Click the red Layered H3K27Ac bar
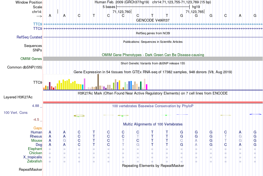The width and height of the screenshot is (263, 176). coord(153,102)
